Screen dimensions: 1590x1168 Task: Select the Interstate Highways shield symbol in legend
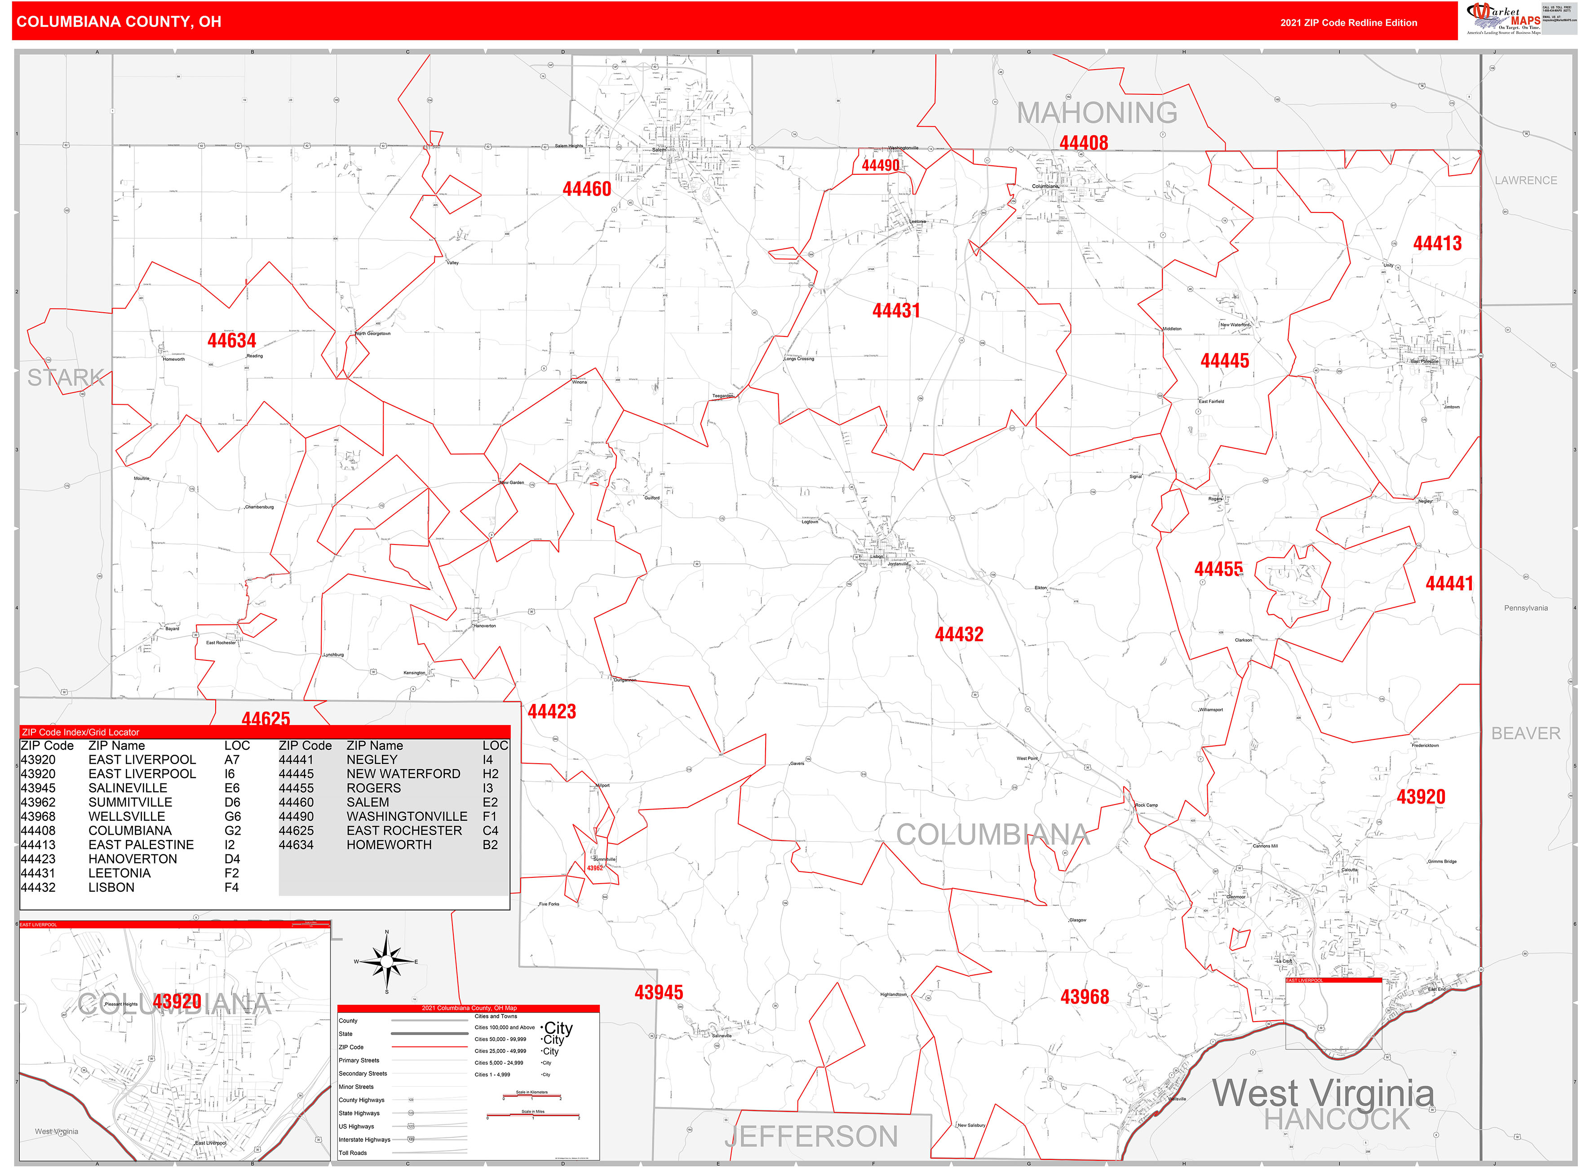411,1140
